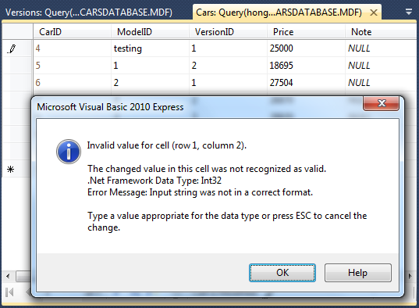The image size is (419, 308).
Task: Click the VersionID column header
Action: tap(228, 32)
